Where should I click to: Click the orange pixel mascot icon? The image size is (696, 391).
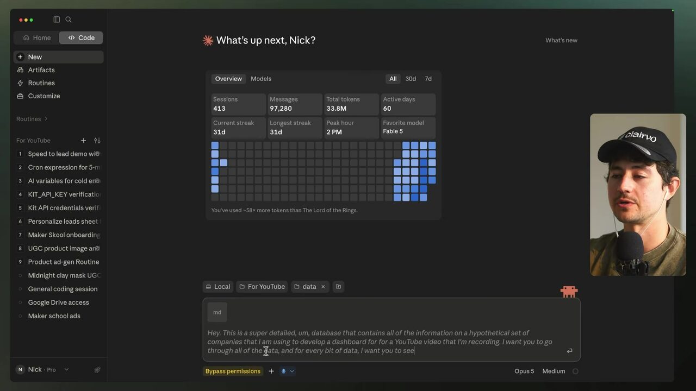click(569, 292)
